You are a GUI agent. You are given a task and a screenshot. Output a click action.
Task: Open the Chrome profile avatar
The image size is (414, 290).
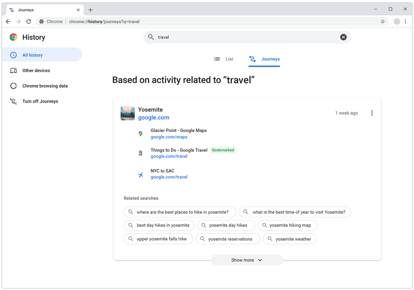(x=396, y=21)
